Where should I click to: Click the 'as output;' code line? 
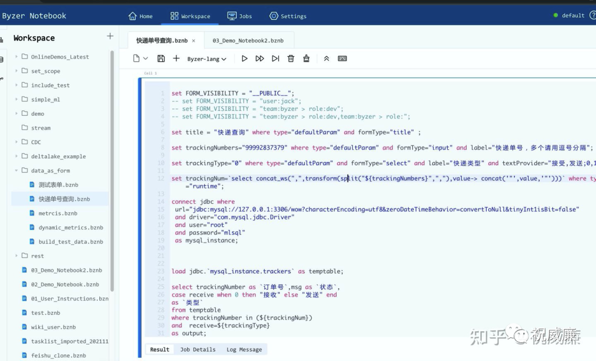(189, 333)
